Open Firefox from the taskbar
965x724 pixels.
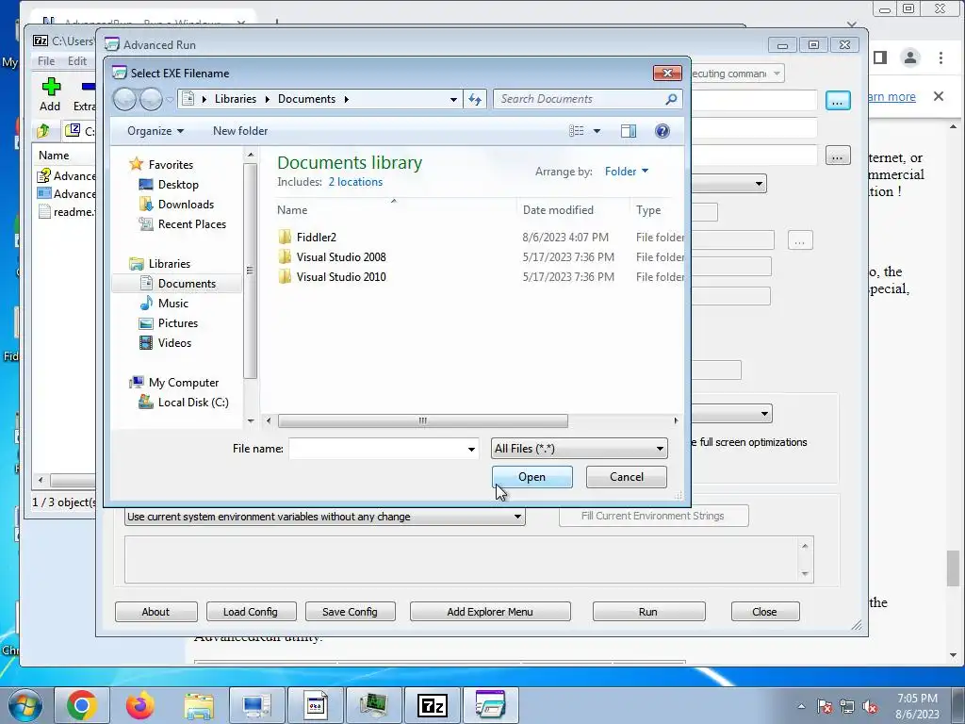click(140, 705)
